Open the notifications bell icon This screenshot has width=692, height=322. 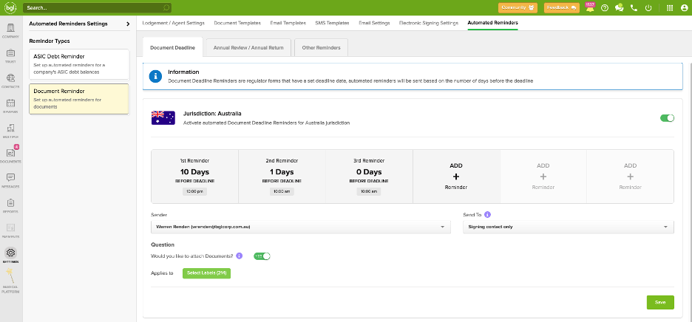pyautogui.click(x=590, y=8)
